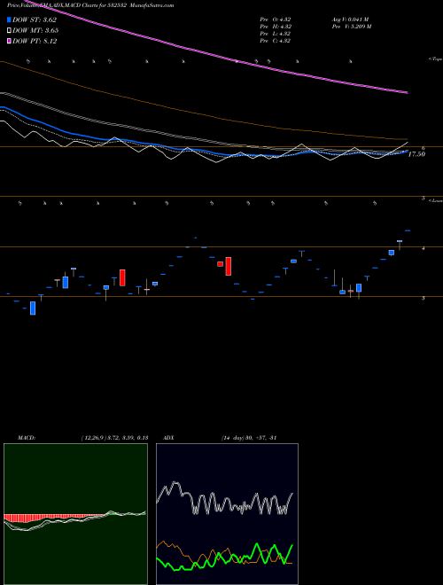The width and height of the screenshot is (443, 585).
Task: Click the MACD (12,26,9) parameter values
Action: pos(115,438)
